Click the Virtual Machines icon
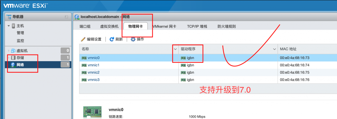This screenshot has width=337, height=119. point(13,51)
